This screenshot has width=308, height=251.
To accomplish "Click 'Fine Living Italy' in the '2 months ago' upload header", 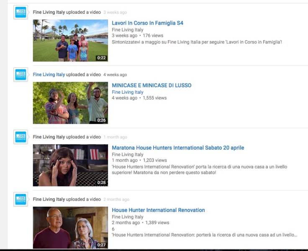I will (49, 199).
